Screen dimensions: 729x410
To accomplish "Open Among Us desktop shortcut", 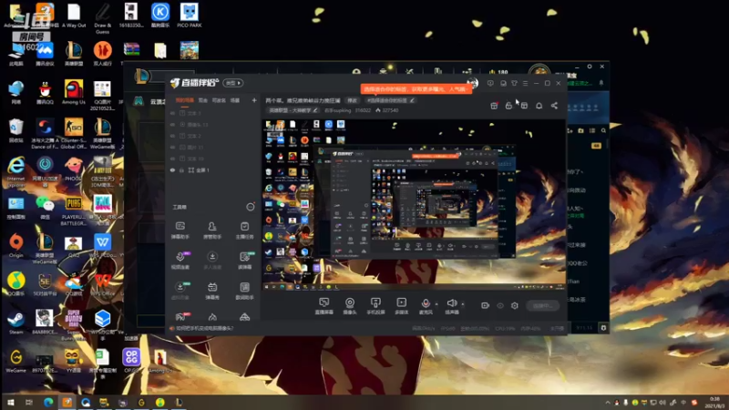I will pos(74,92).
